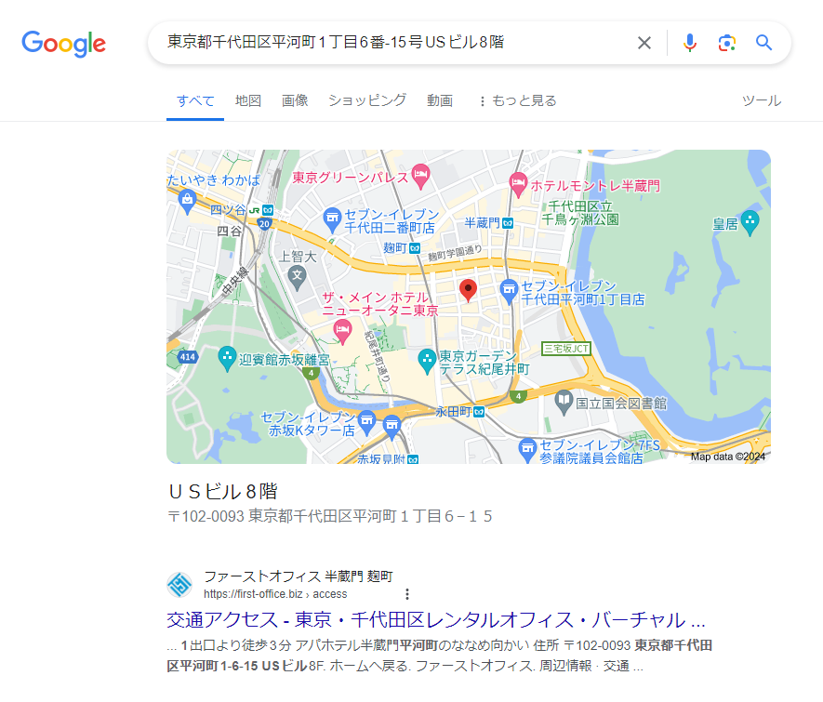Click the 皇居 landmark marker

point(750,222)
